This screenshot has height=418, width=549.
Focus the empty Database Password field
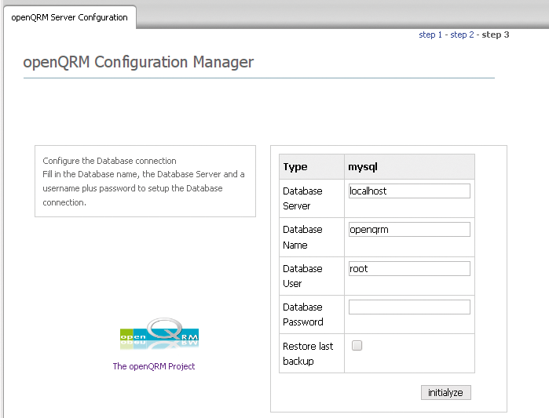pos(409,307)
